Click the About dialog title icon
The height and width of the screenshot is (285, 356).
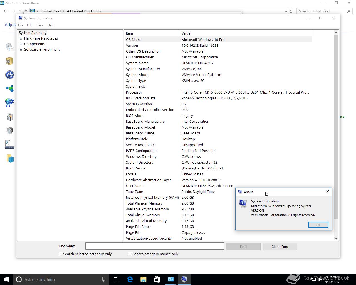(240, 192)
